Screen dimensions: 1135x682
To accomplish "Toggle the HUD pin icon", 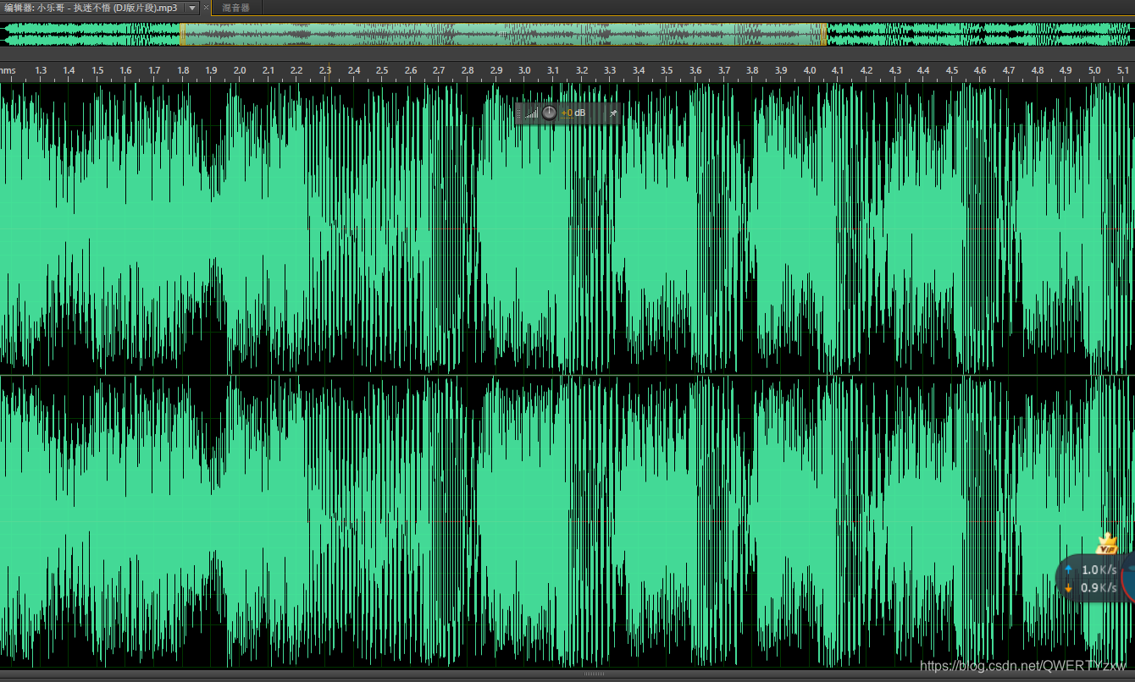I will click(613, 113).
